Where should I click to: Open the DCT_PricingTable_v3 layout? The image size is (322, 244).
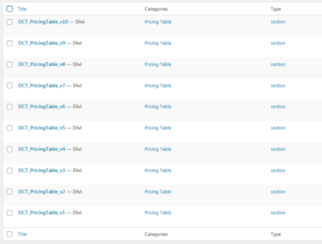coord(42,170)
